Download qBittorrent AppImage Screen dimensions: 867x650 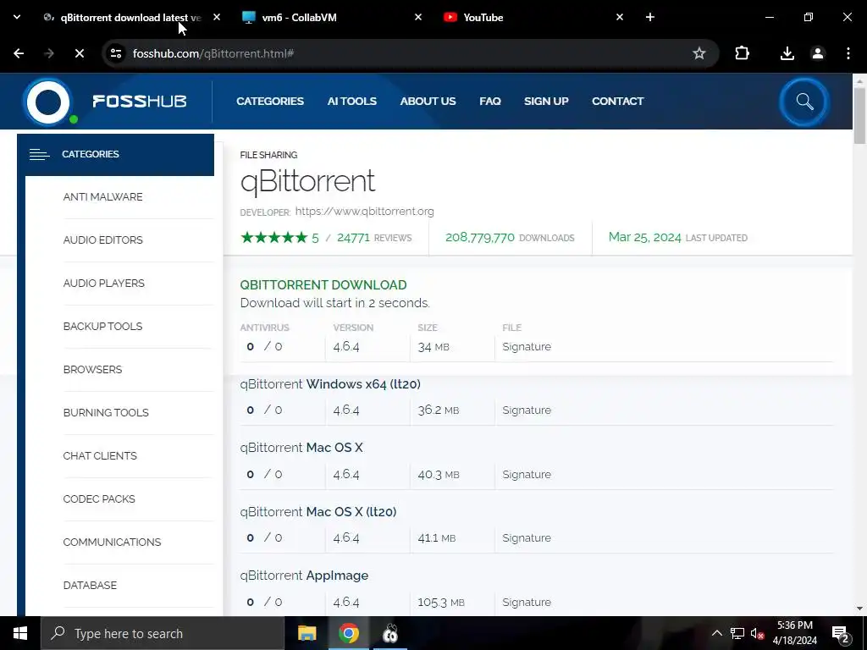point(304,576)
